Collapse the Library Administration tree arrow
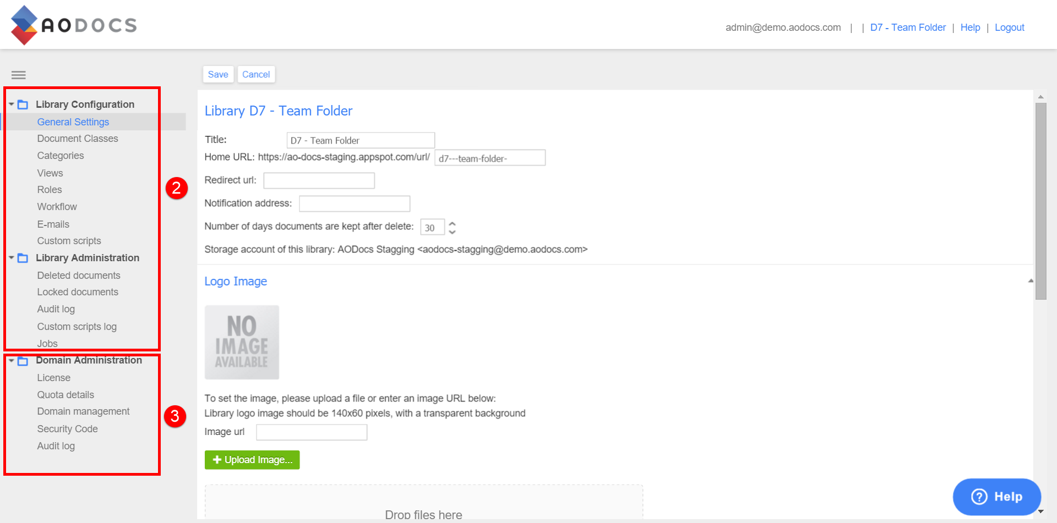 (x=11, y=257)
